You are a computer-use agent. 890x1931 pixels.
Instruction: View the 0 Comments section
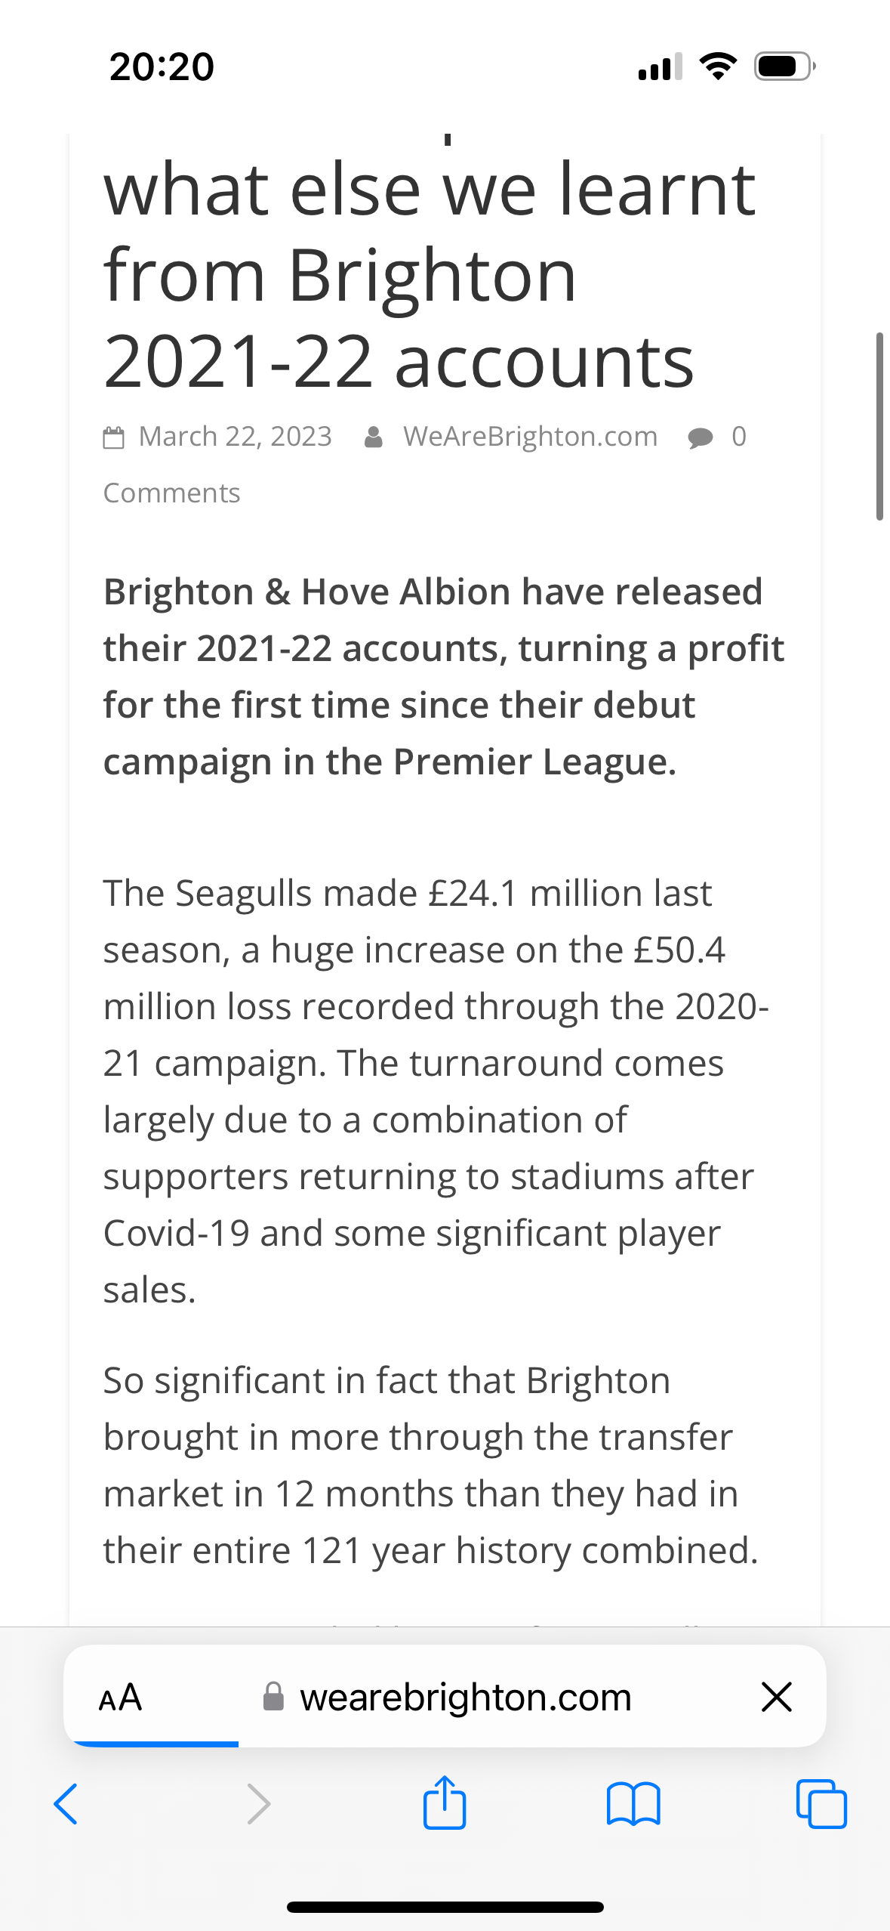click(172, 491)
